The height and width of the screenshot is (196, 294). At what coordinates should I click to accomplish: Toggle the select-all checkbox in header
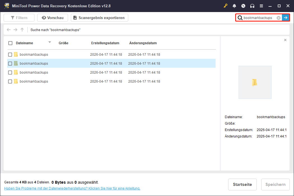coord(10,43)
